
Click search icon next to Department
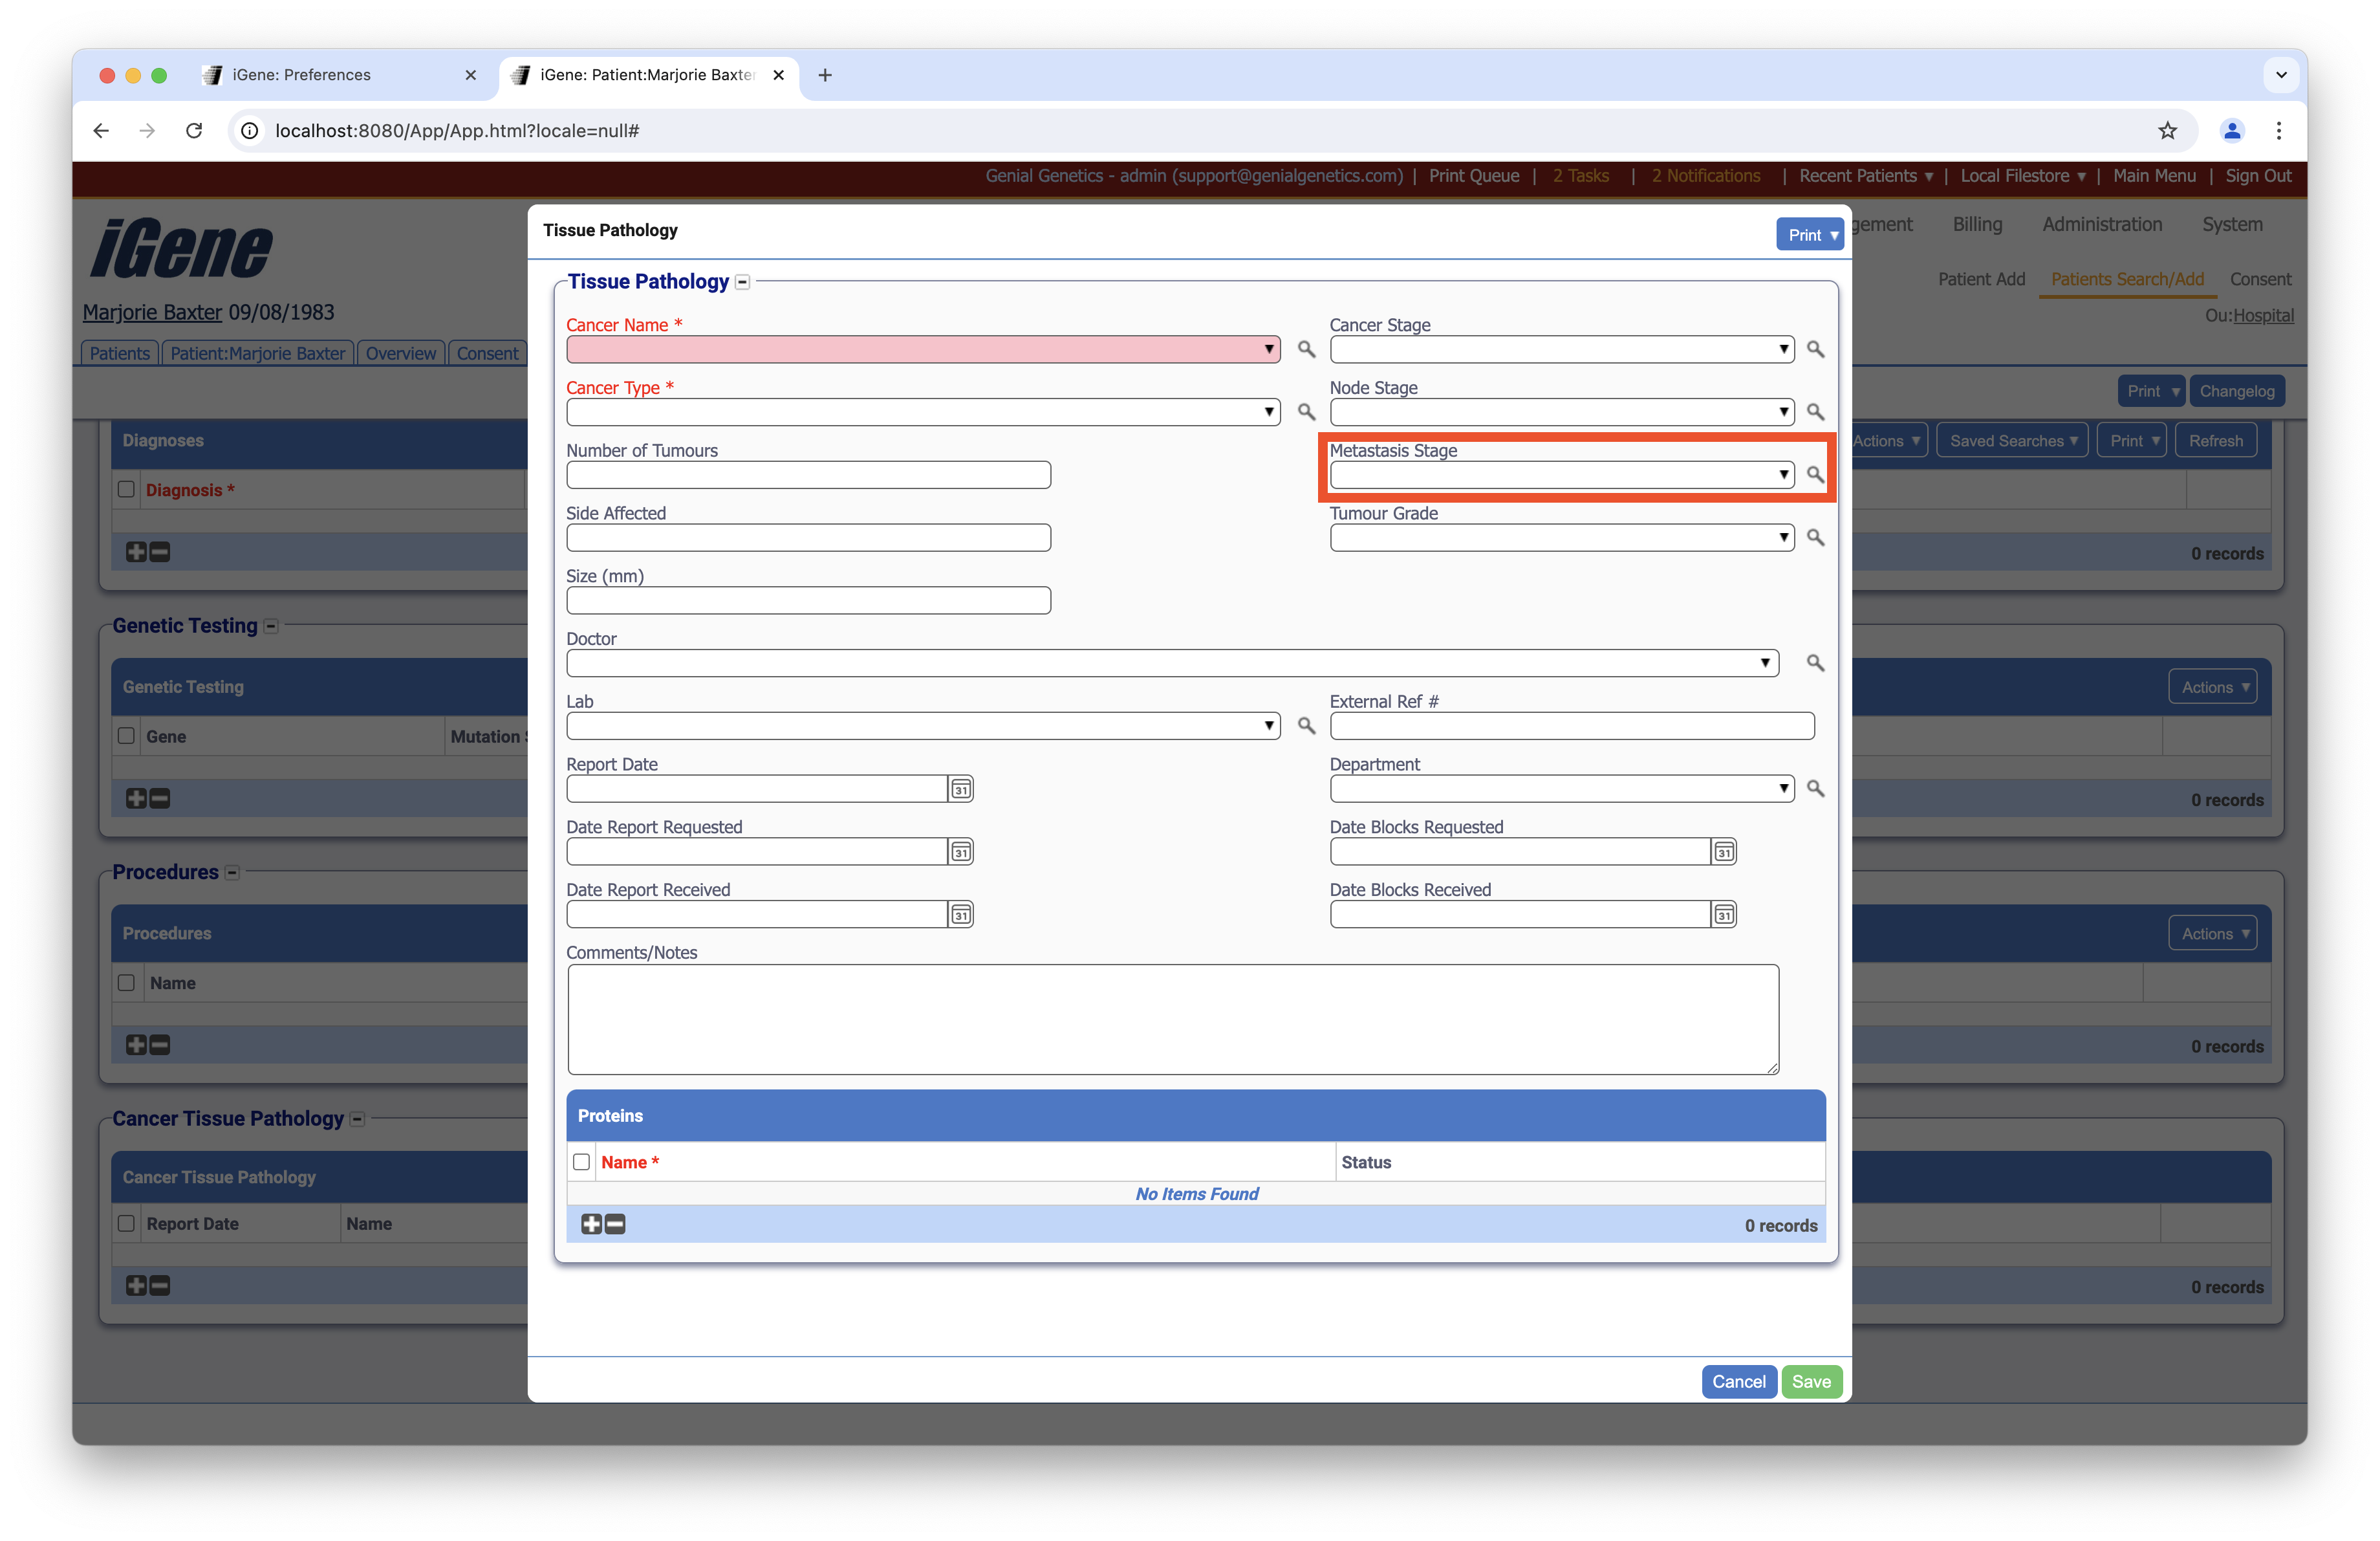pos(1815,789)
